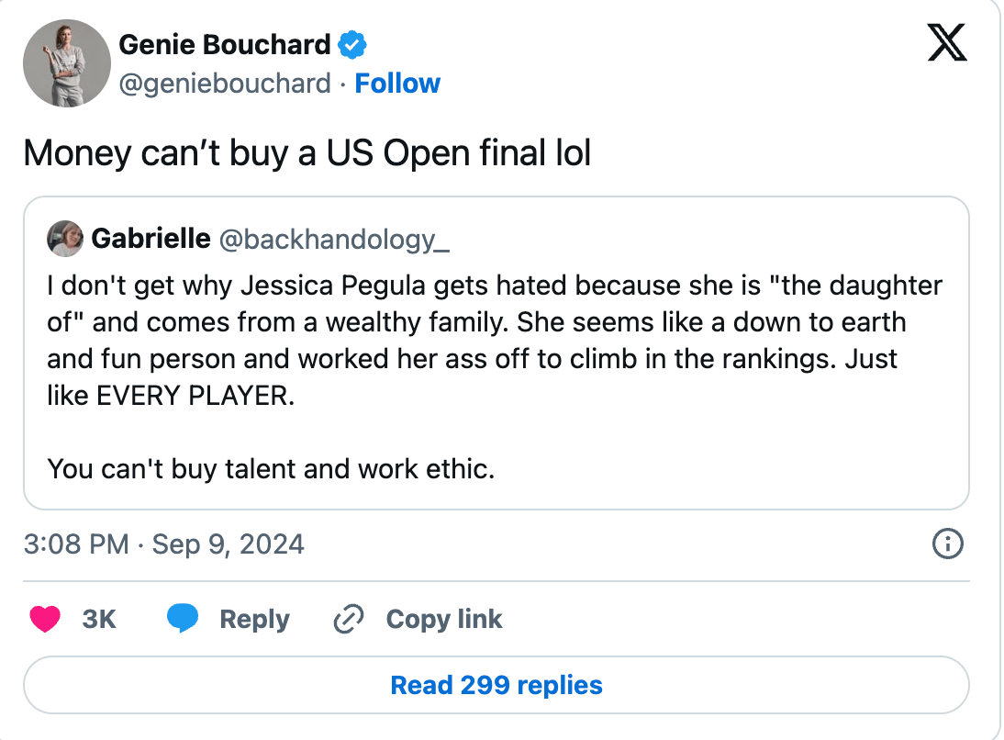Like the tweet with the heart icon
The width and height of the screenshot is (1004, 740).
(45, 620)
